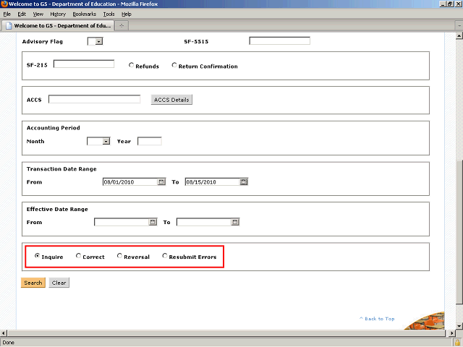Open the View menu
463x347 pixels.
[x=38, y=14]
